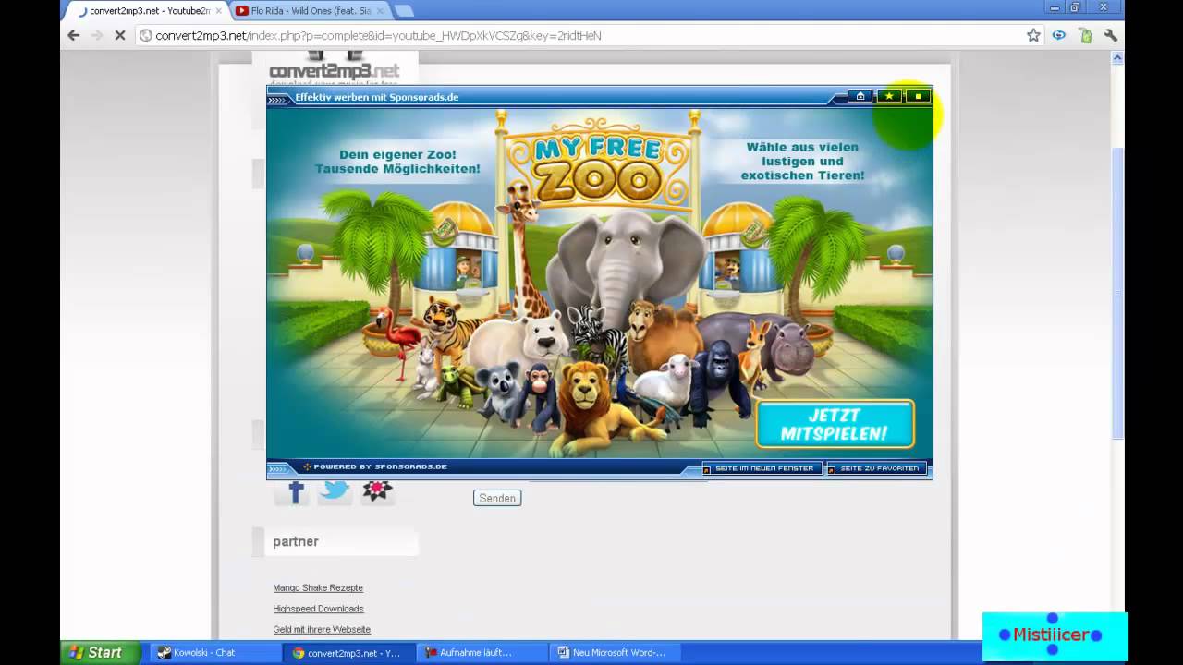The image size is (1183, 665).
Task: Close the ad with the yellow square button
Action: point(918,96)
